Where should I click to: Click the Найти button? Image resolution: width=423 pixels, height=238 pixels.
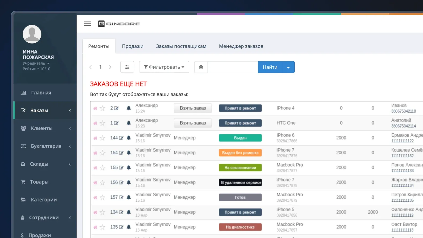click(270, 67)
